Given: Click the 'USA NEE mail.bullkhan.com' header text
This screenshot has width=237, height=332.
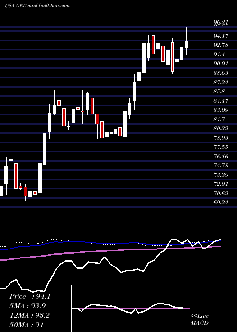Looking at the screenshot, I should click(x=37, y=6).
